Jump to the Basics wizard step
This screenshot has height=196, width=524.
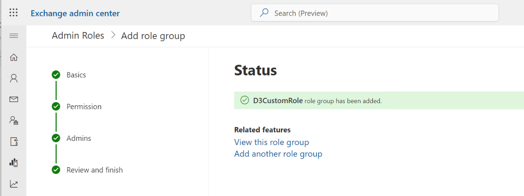coord(76,75)
